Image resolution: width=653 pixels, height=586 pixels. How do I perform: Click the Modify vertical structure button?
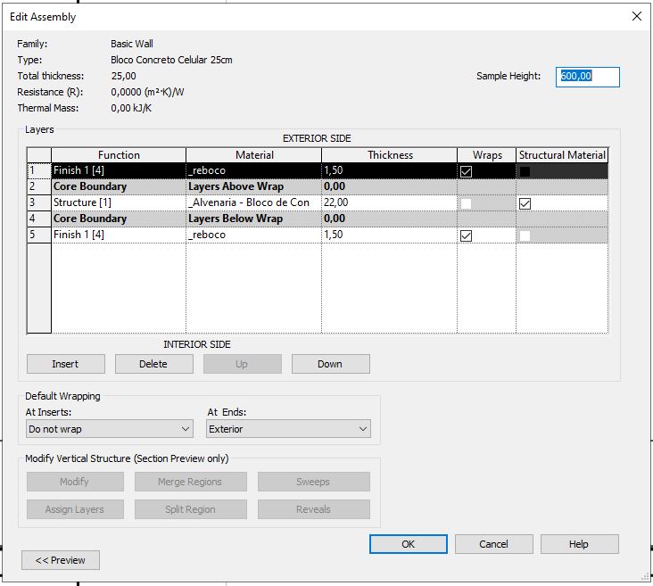pyautogui.click(x=75, y=482)
